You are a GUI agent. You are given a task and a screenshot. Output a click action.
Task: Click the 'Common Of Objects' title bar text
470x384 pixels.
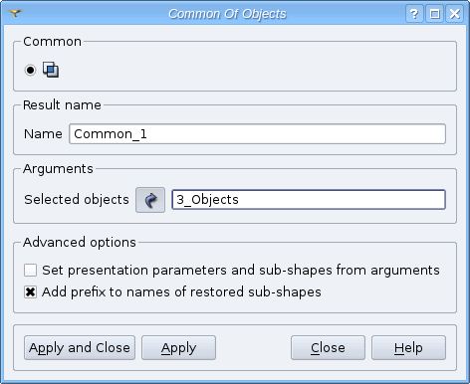click(x=227, y=14)
